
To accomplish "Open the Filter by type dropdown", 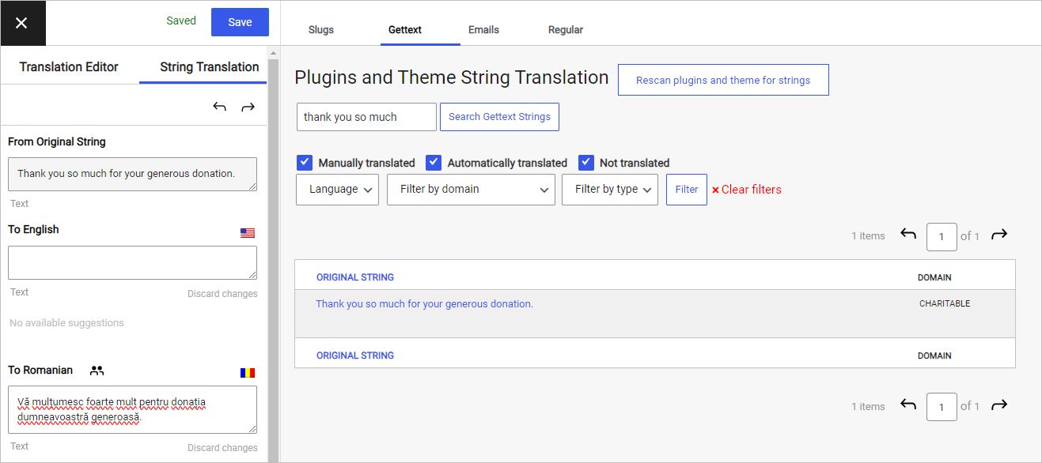I will 609,189.
